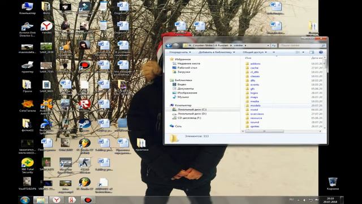
Task: Open address bar history dropdown arrow
Action: pyautogui.click(x=268, y=45)
